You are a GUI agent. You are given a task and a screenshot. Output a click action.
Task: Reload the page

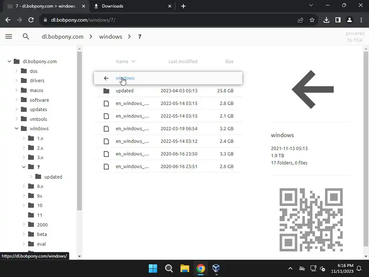31,20
